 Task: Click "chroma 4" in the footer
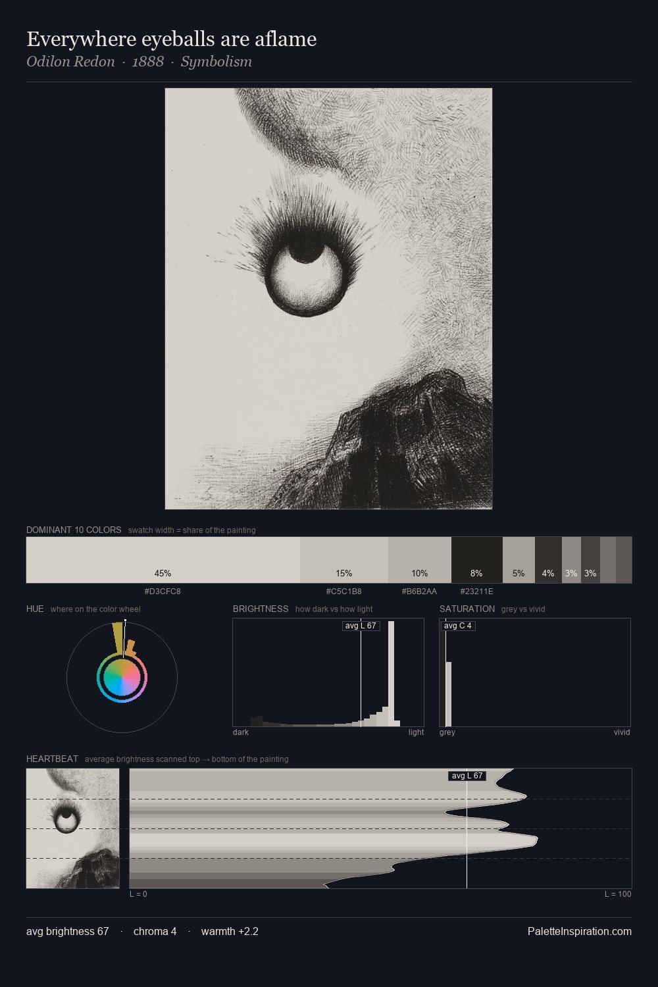(155, 931)
